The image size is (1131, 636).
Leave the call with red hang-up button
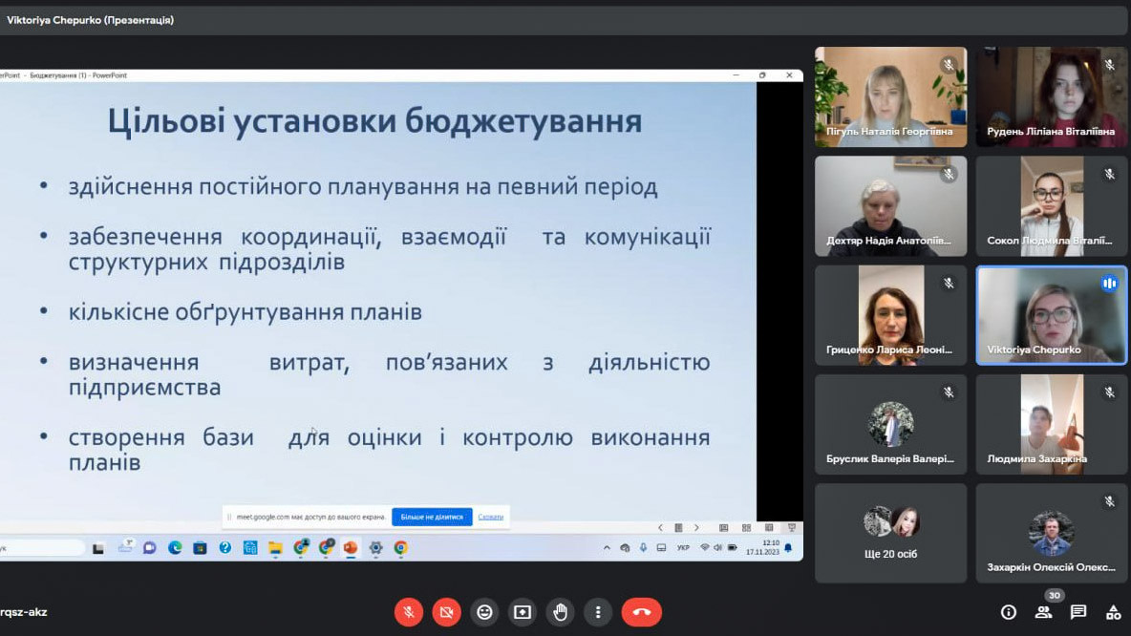[x=641, y=612]
